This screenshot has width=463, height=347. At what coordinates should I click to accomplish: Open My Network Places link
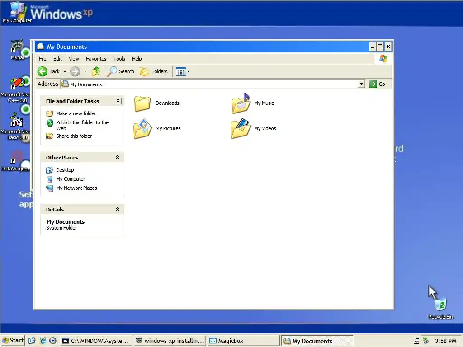pyautogui.click(x=76, y=188)
